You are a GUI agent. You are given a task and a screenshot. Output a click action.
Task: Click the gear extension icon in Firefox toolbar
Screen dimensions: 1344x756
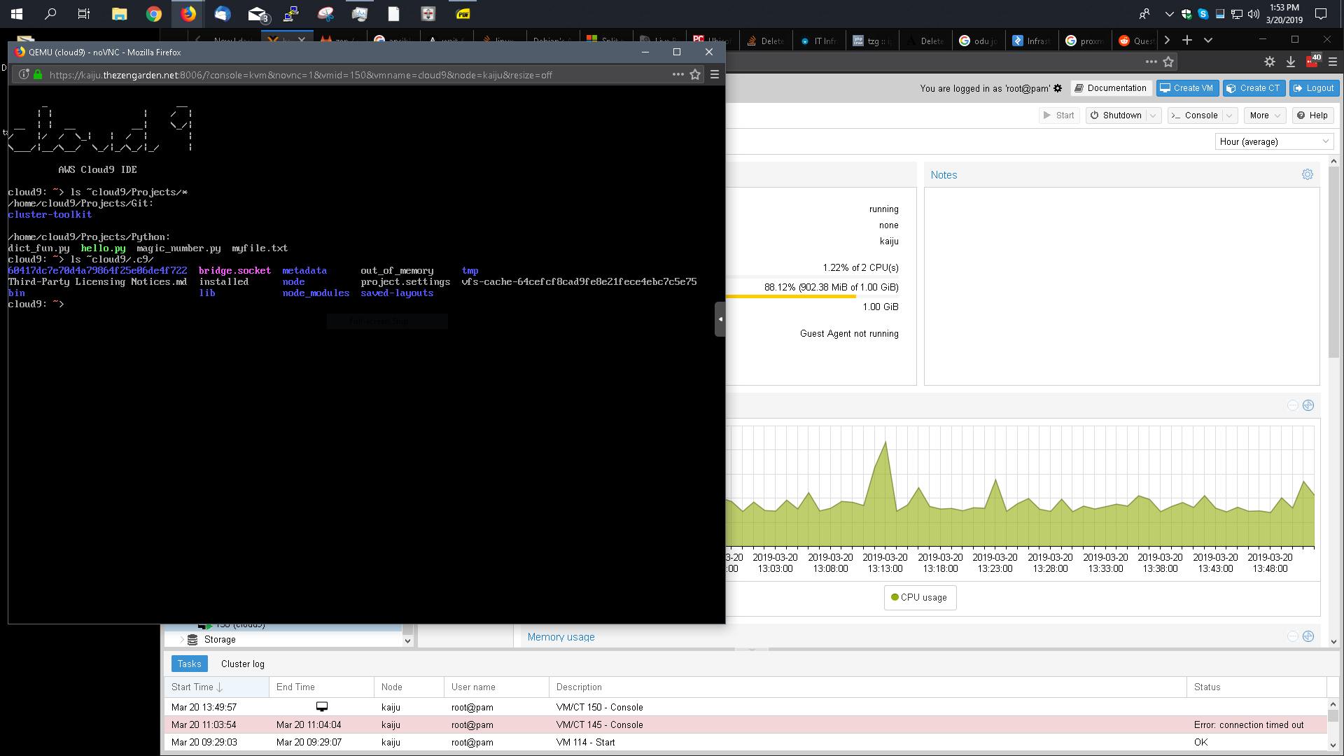coord(1270,62)
